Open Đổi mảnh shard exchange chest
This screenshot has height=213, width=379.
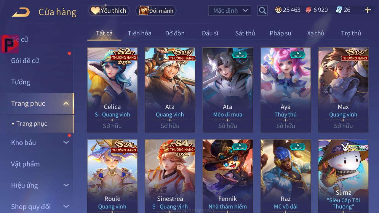pyautogui.click(x=156, y=11)
